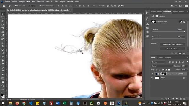Switch to the Canales tab
This screenshot has width=189, height=106.
[x=160, y=57]
